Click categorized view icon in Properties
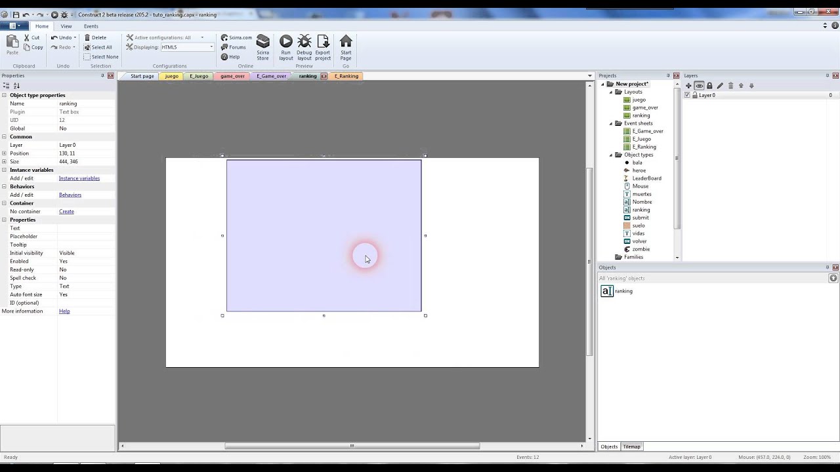840x472 pixels. tap(7, 86)
